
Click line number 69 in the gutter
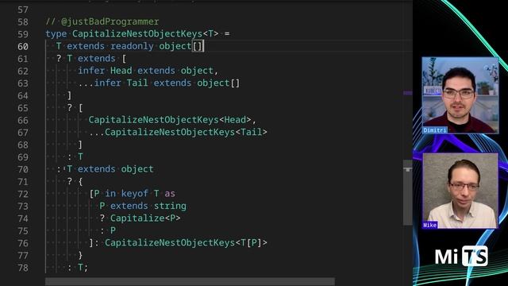pyautogui.click(x=23, y=157)
